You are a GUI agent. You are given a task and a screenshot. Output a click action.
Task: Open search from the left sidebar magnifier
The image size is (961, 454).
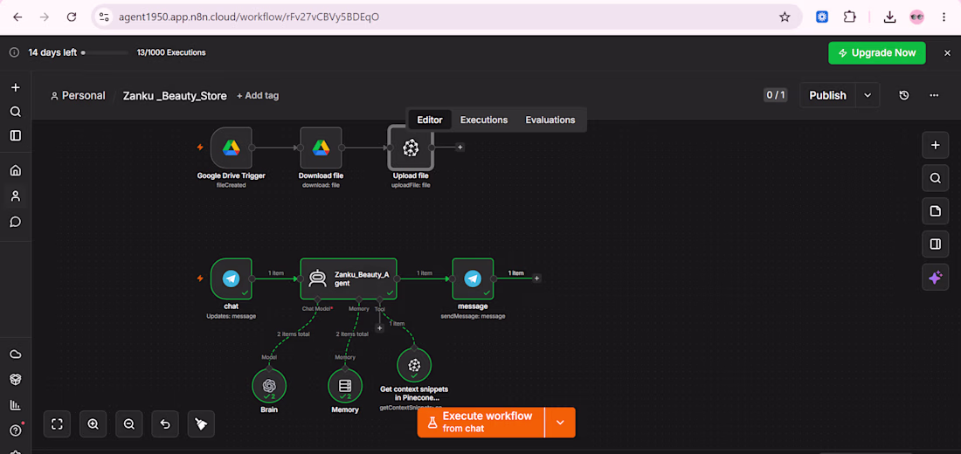tap(16, 112)
